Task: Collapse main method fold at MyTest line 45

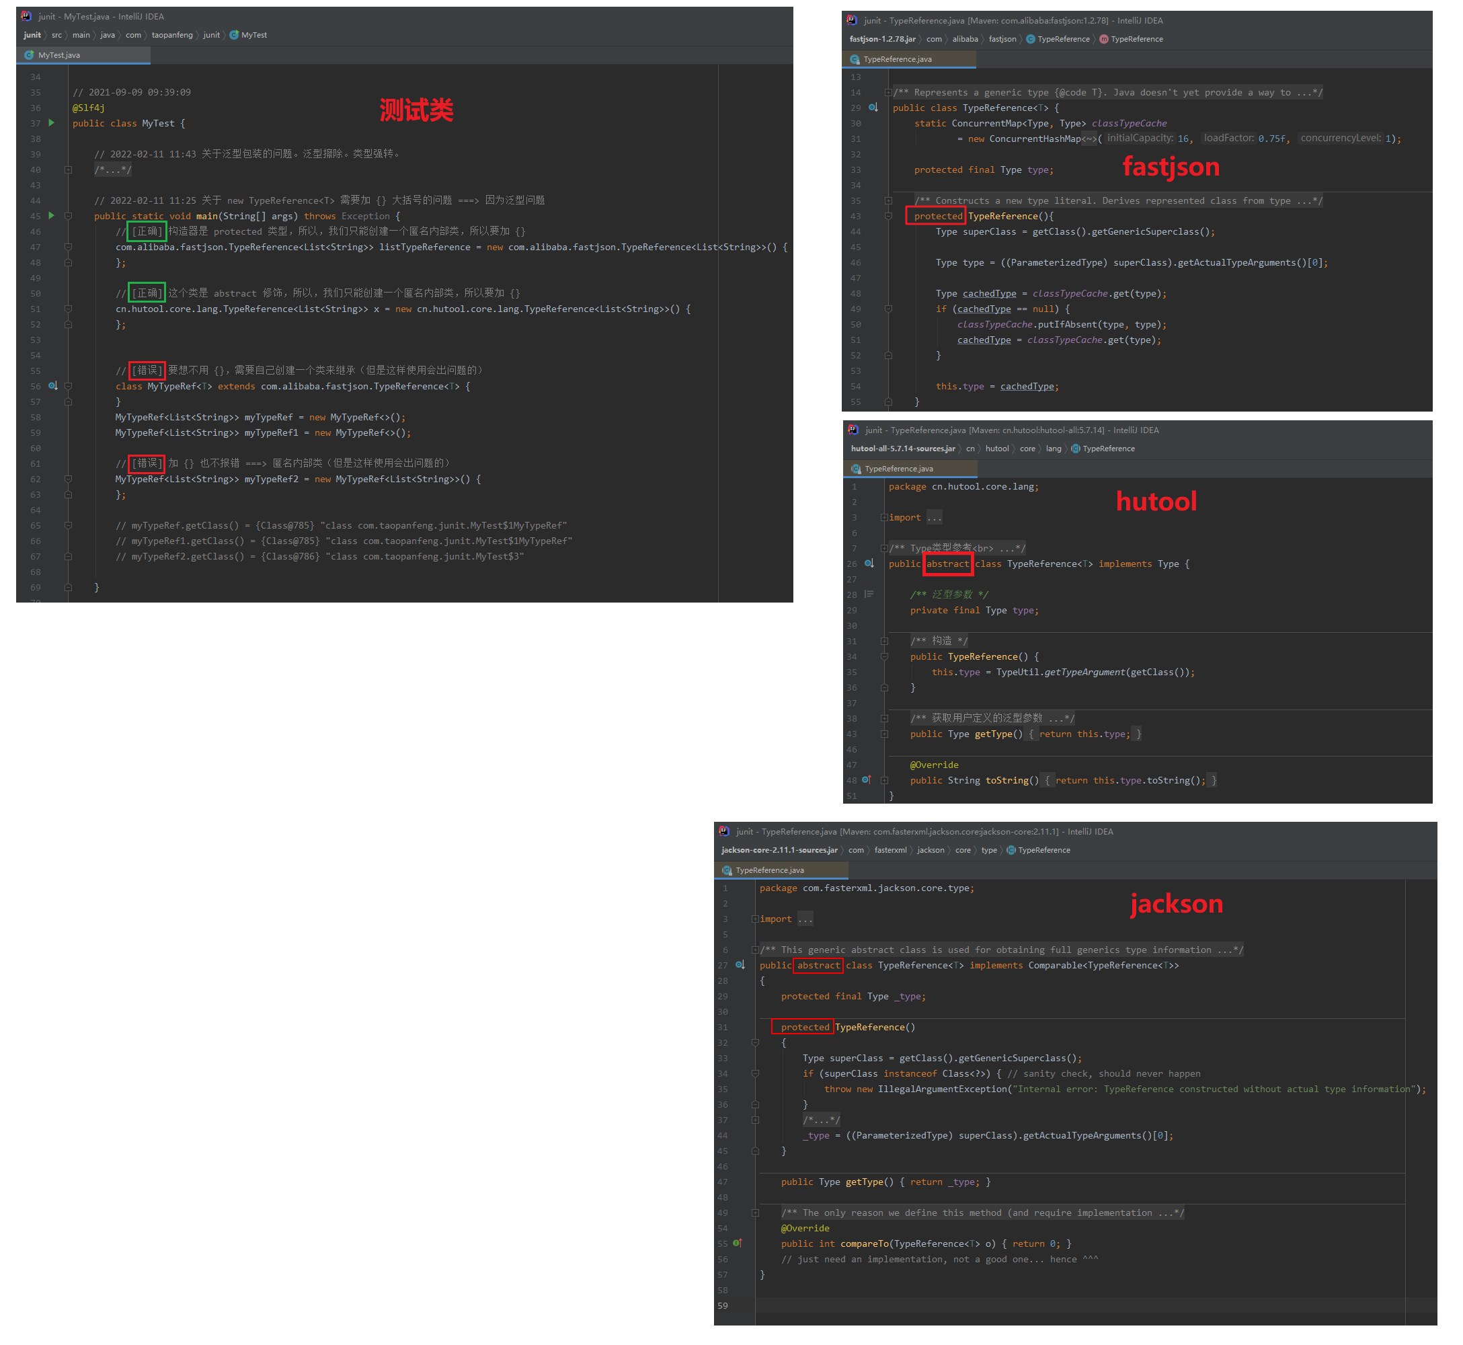Action: coord(69,216)
